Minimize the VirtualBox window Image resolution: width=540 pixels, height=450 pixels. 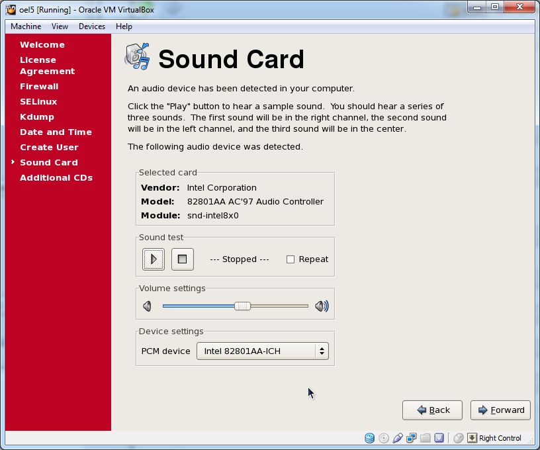click(477, 7)
